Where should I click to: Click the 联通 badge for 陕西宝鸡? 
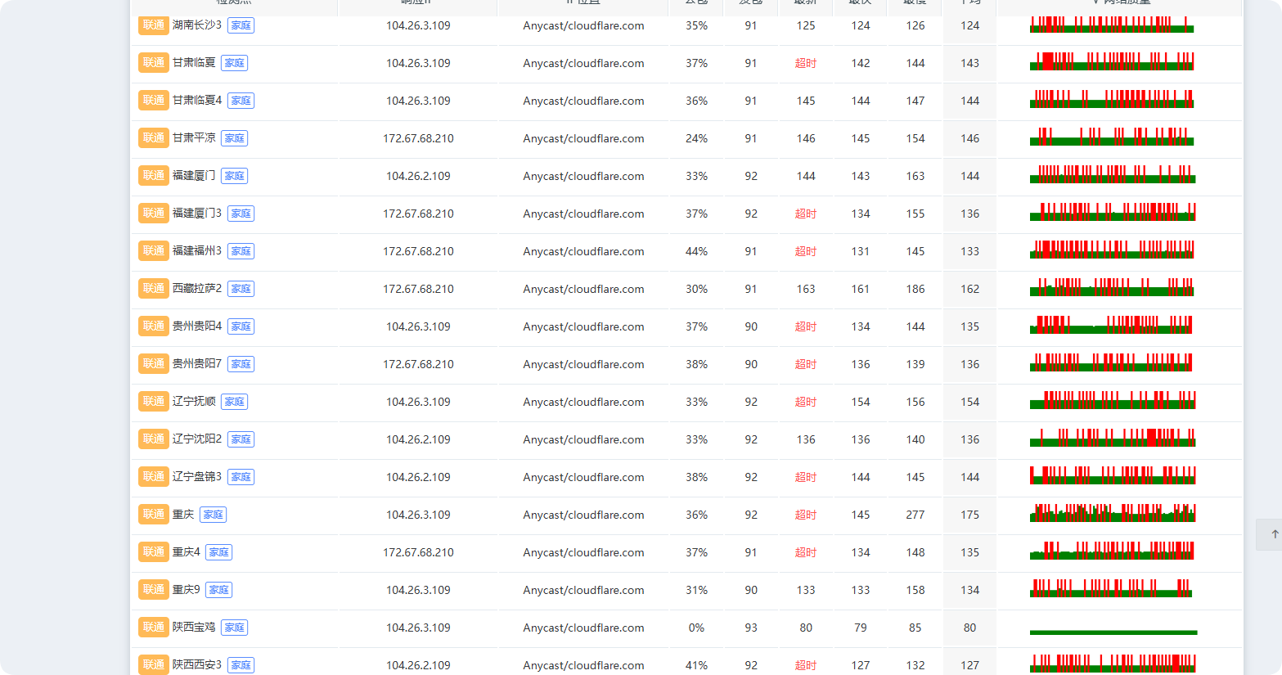154,628
